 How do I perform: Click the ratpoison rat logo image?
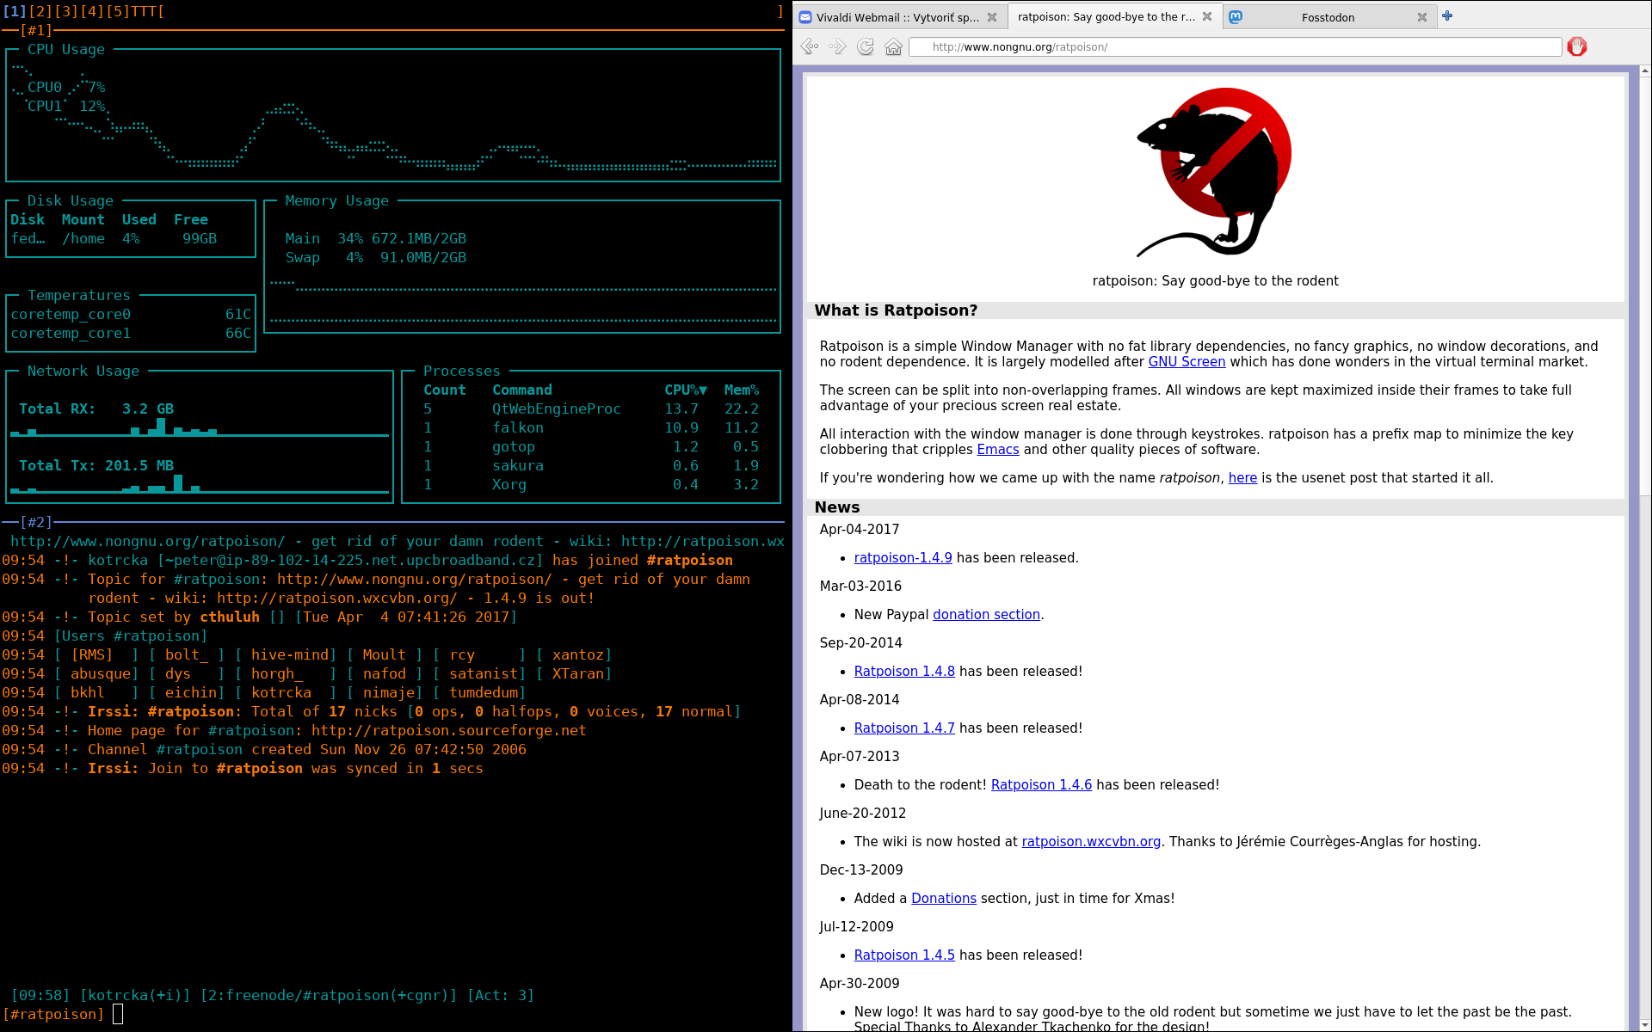[x=1215, y=172]
